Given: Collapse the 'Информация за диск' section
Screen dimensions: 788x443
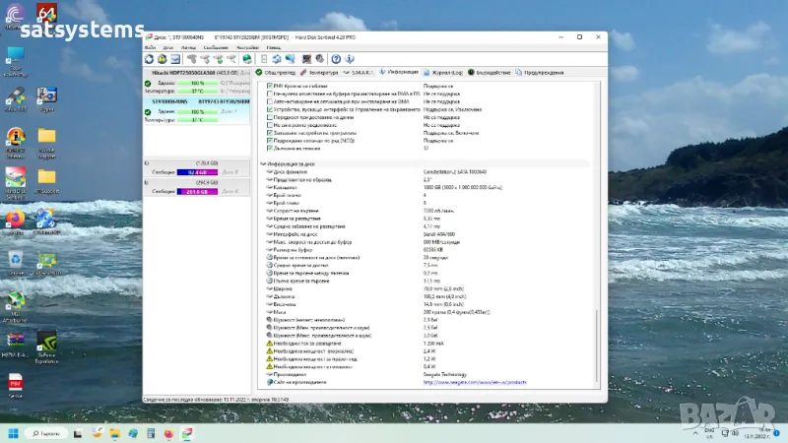Looking at the screenshot, I should click(263, 163).
